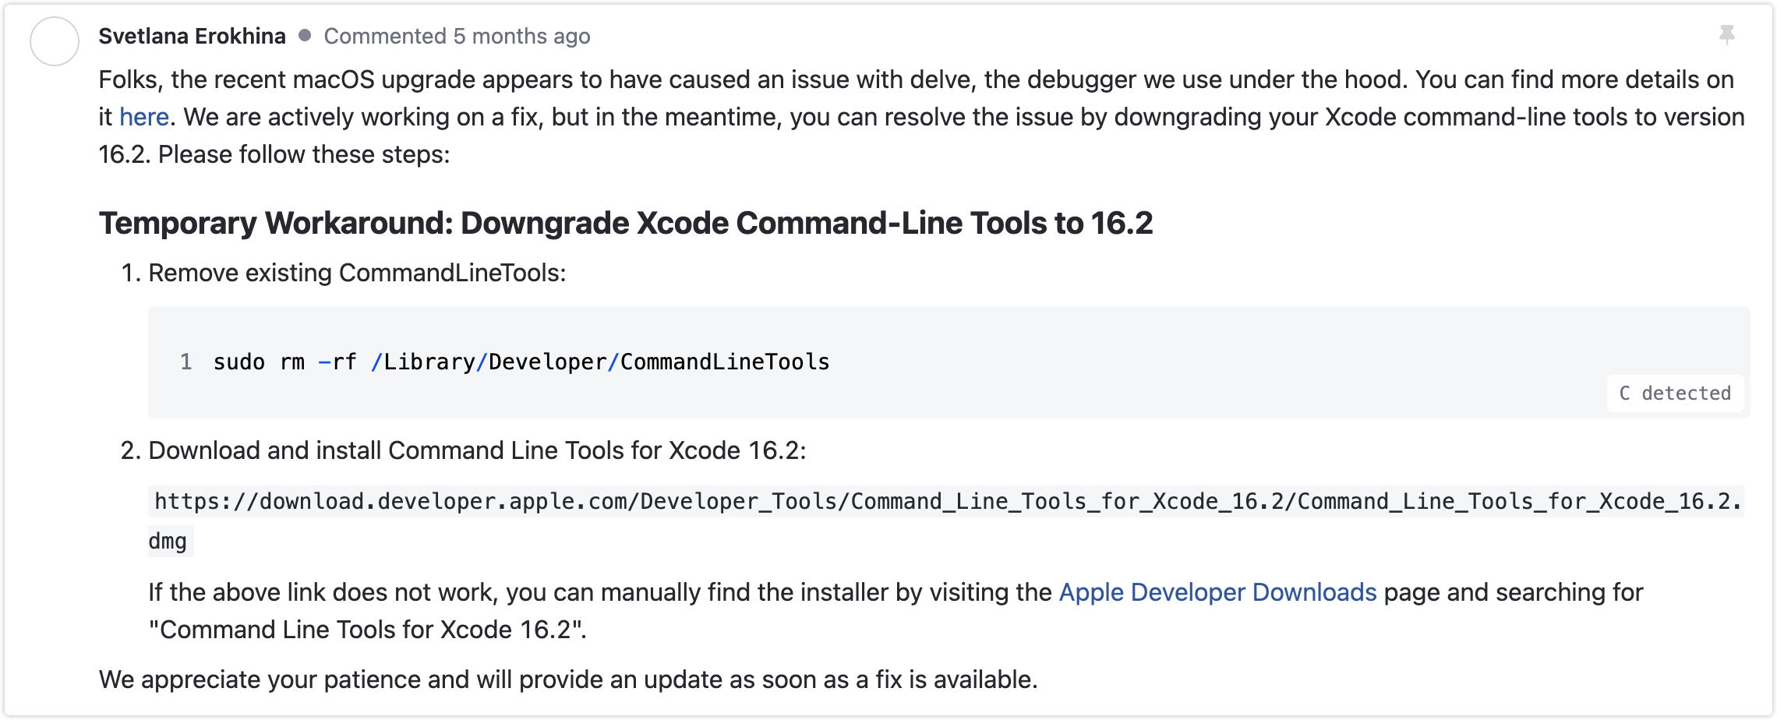Click step 1 "Remove existing CommandLineTools" text
Viewport: 1777px width, 720px height.
(357, 273)
